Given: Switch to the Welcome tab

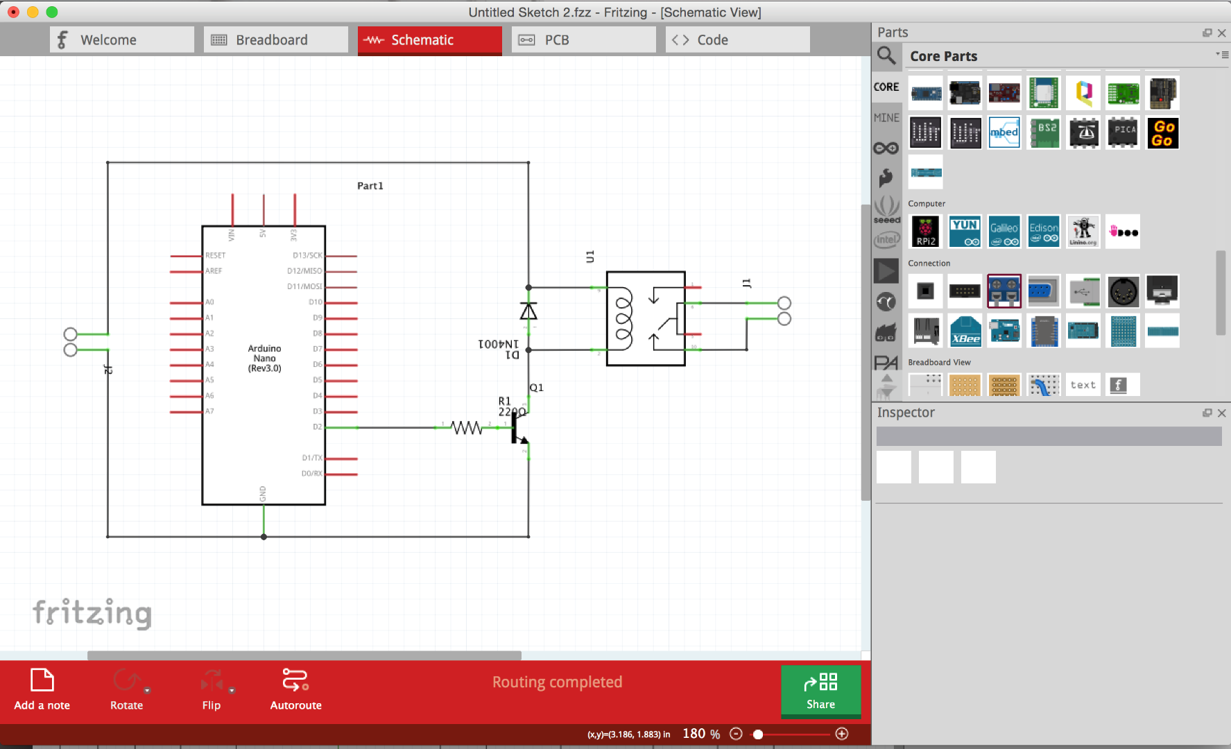Looking at the screenshot, I should pyautogui.click(x=122, y=40).
